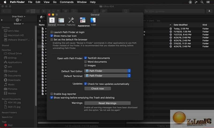Screen dimensions: 214x128
Task: Click go-to arrow beside 7/10/20, 11:31 AM
Action: [171, 43]
